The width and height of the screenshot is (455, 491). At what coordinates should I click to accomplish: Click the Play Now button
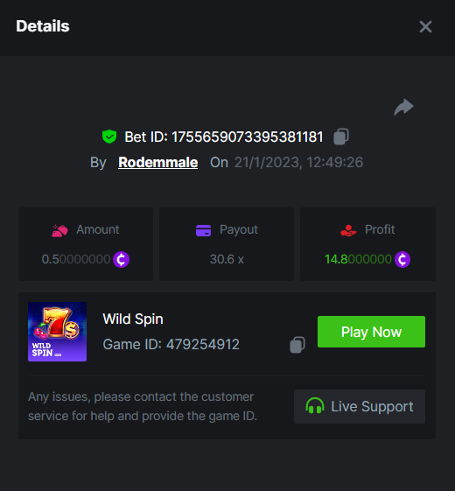pos(371,332)
